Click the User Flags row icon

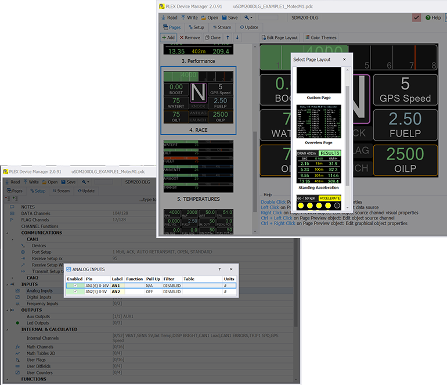(x=17, y=360)
